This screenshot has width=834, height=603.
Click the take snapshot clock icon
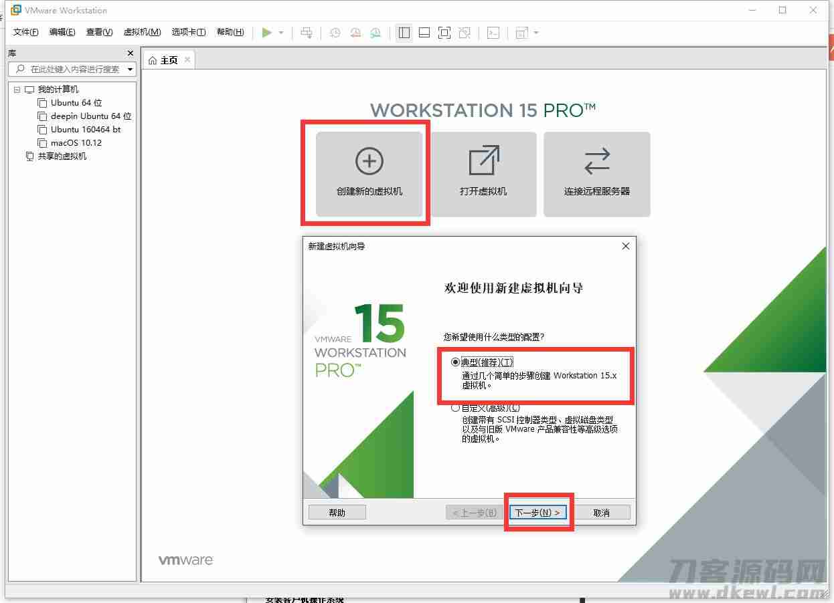[335, 33]
